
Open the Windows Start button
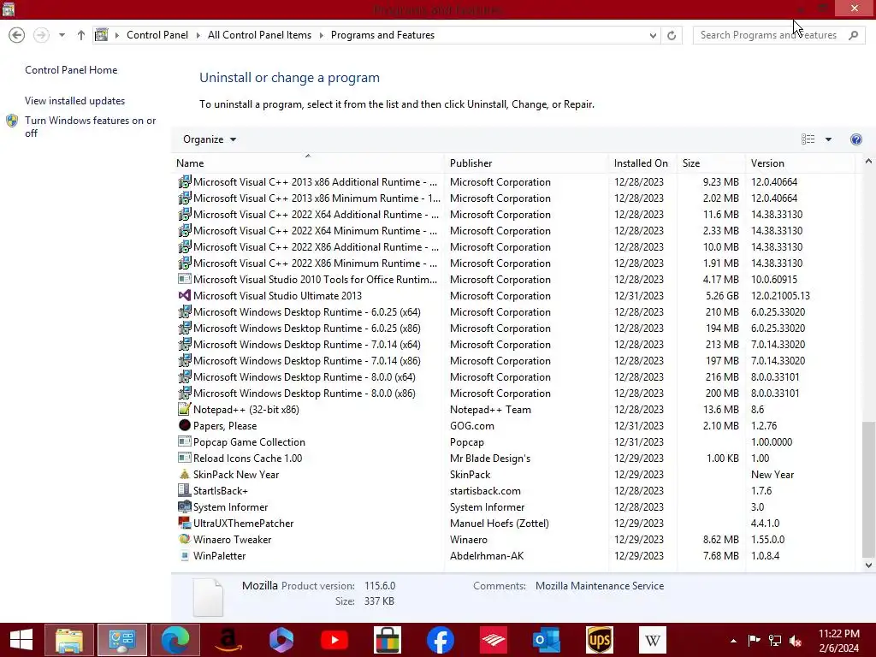[21, 640]
